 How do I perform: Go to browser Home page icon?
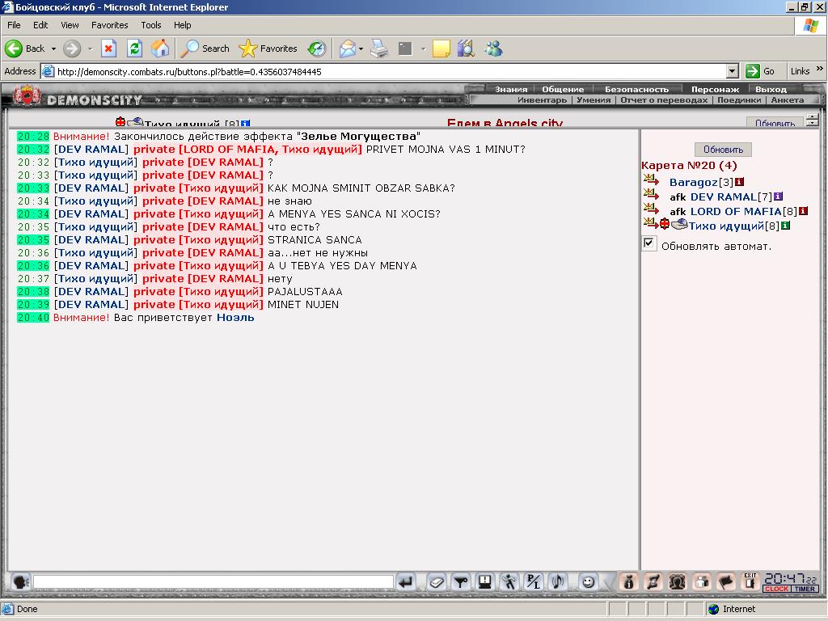pyautogui.click(x=160, y=49)
